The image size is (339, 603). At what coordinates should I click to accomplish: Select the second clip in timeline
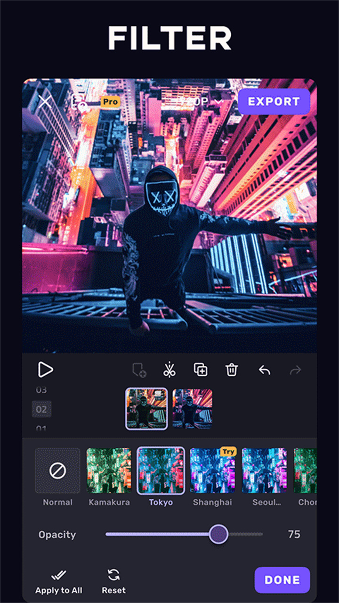(x=192, y=408)
